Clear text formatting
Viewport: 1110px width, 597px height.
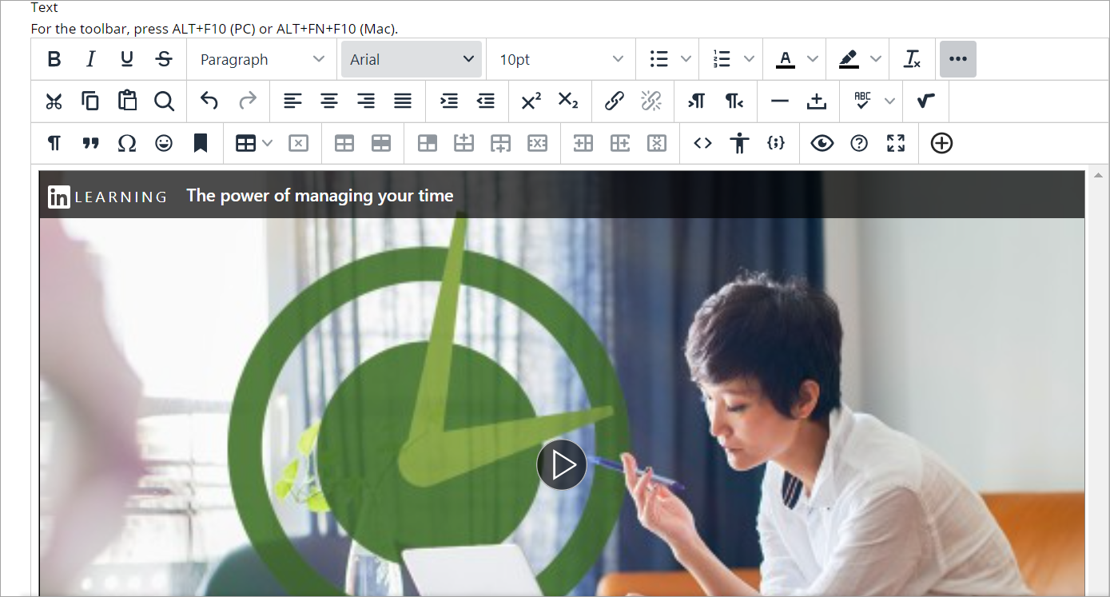click(x=912, y=59)
